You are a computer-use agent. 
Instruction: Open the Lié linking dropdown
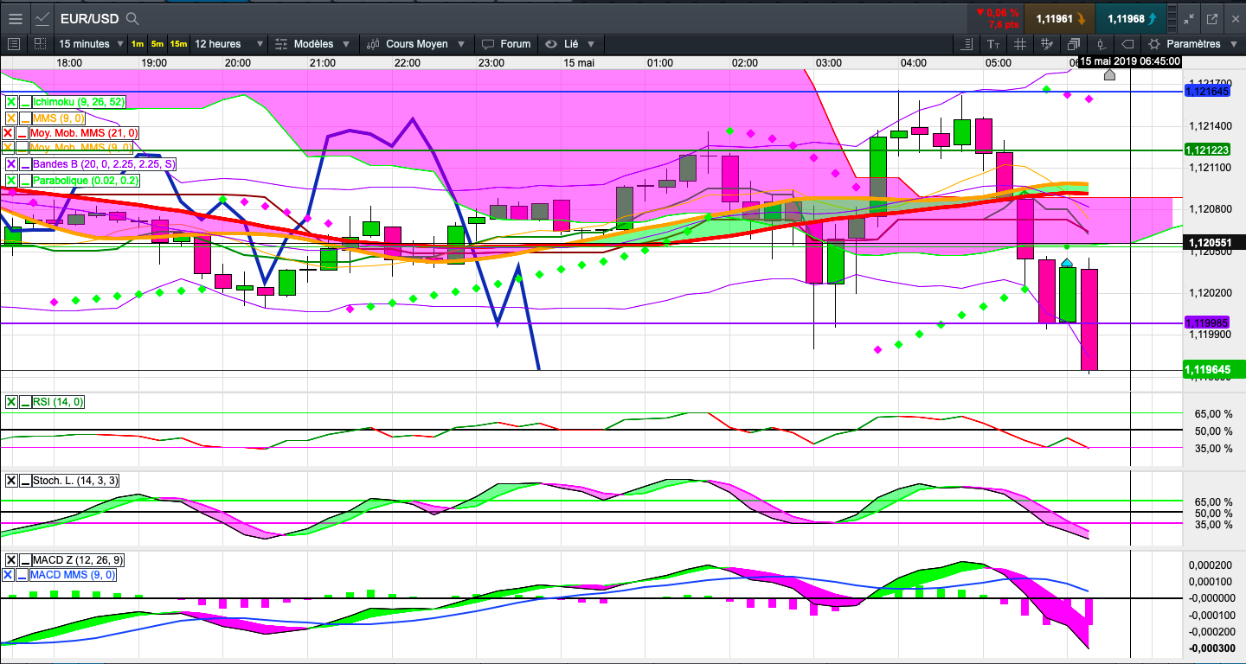pyautogui.click(x=571, y=44)
